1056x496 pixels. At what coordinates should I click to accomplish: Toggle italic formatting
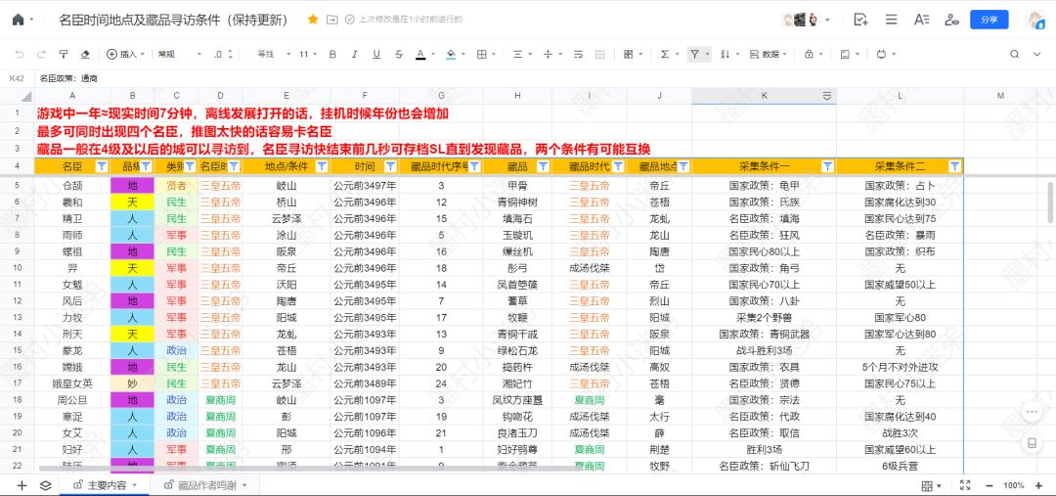[x=354, y=55]
